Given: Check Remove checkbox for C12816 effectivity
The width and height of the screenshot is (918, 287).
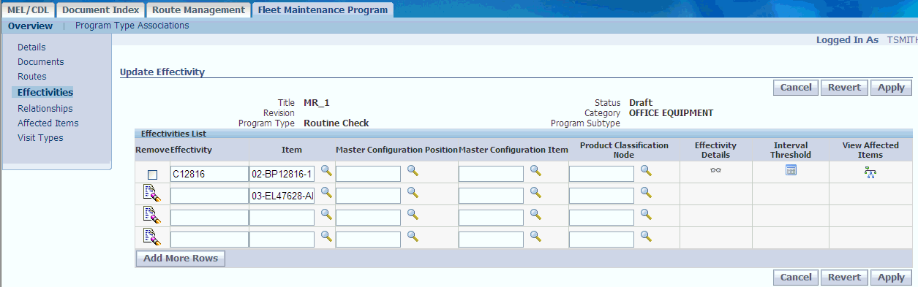Looking at the screenshot, I should (x=152, y=175).
